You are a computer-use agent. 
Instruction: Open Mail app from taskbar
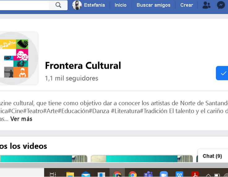point(86,175)
